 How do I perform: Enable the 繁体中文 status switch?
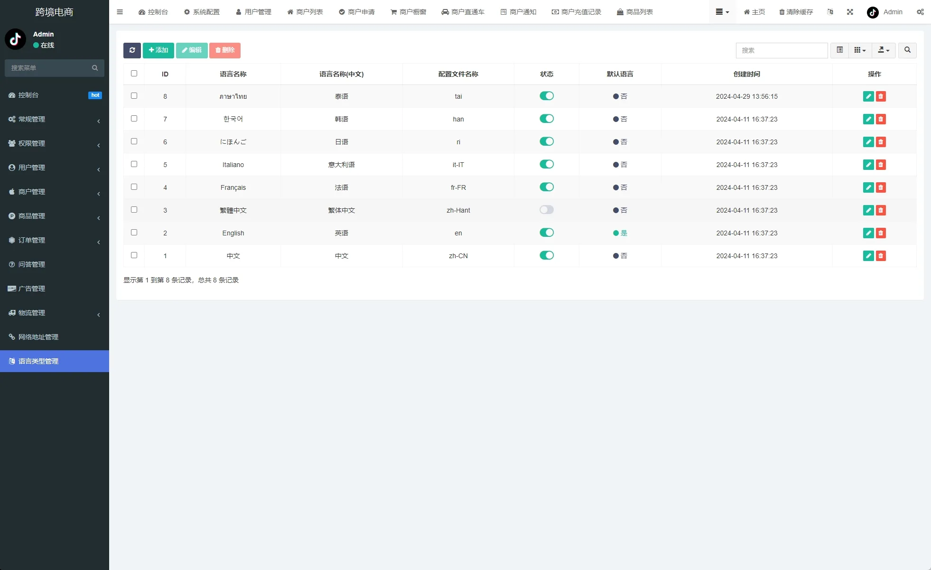547,209
